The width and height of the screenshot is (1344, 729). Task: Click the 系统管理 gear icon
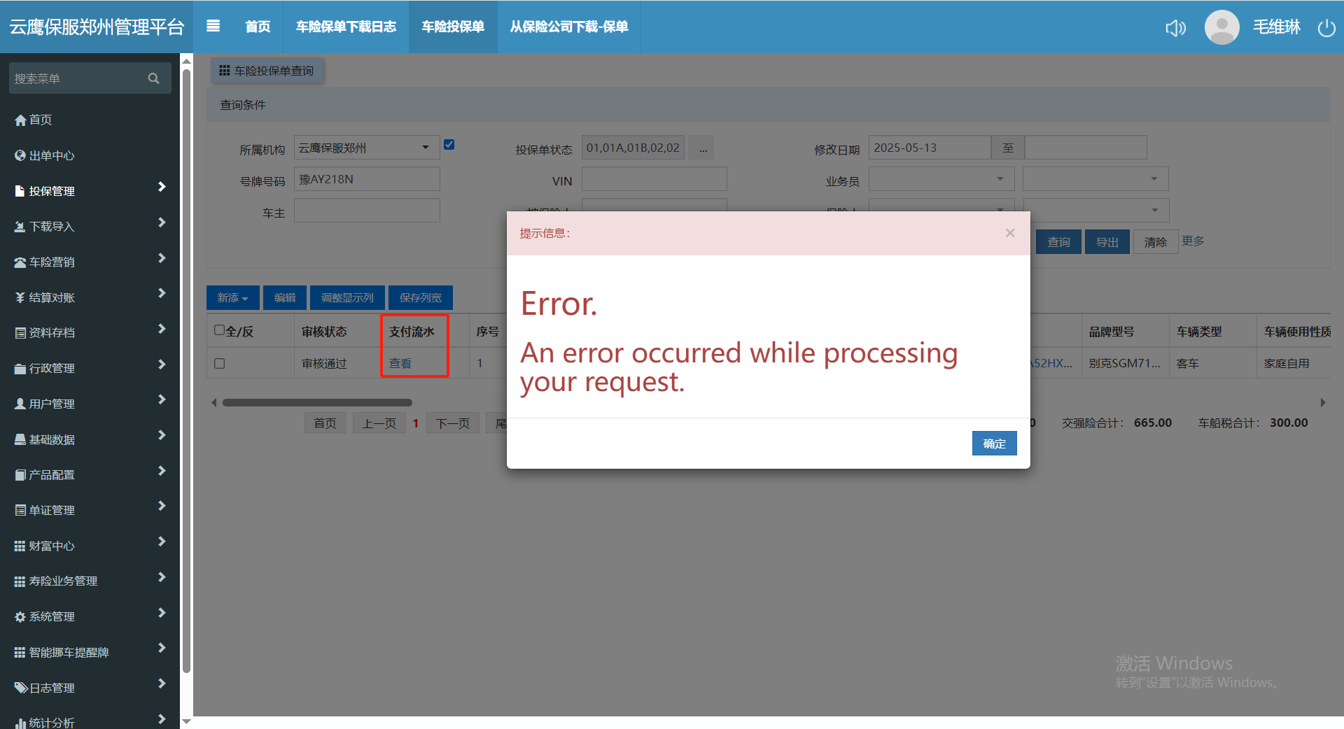pos(20,617)
